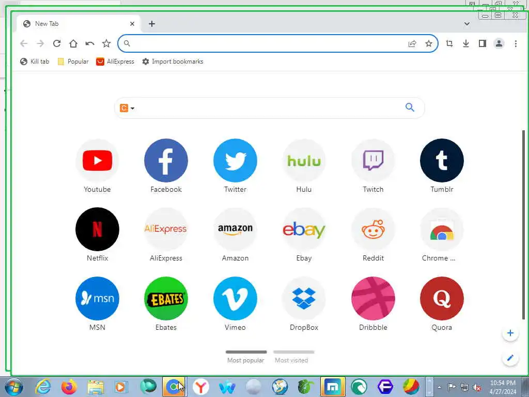
Task: Open the Youtube shortcut tile
Action: [97, 165]
